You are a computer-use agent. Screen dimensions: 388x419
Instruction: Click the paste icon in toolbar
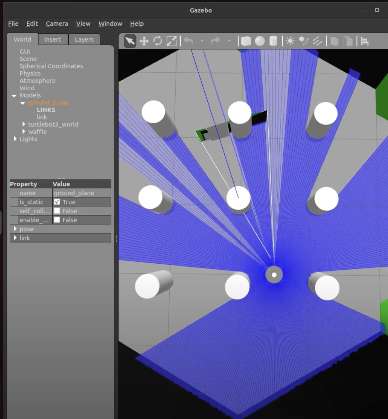tap(348, 41)
